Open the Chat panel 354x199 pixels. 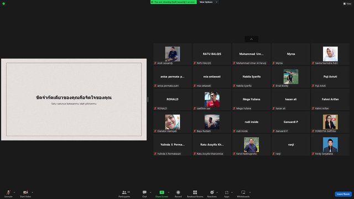coord(144,193)
